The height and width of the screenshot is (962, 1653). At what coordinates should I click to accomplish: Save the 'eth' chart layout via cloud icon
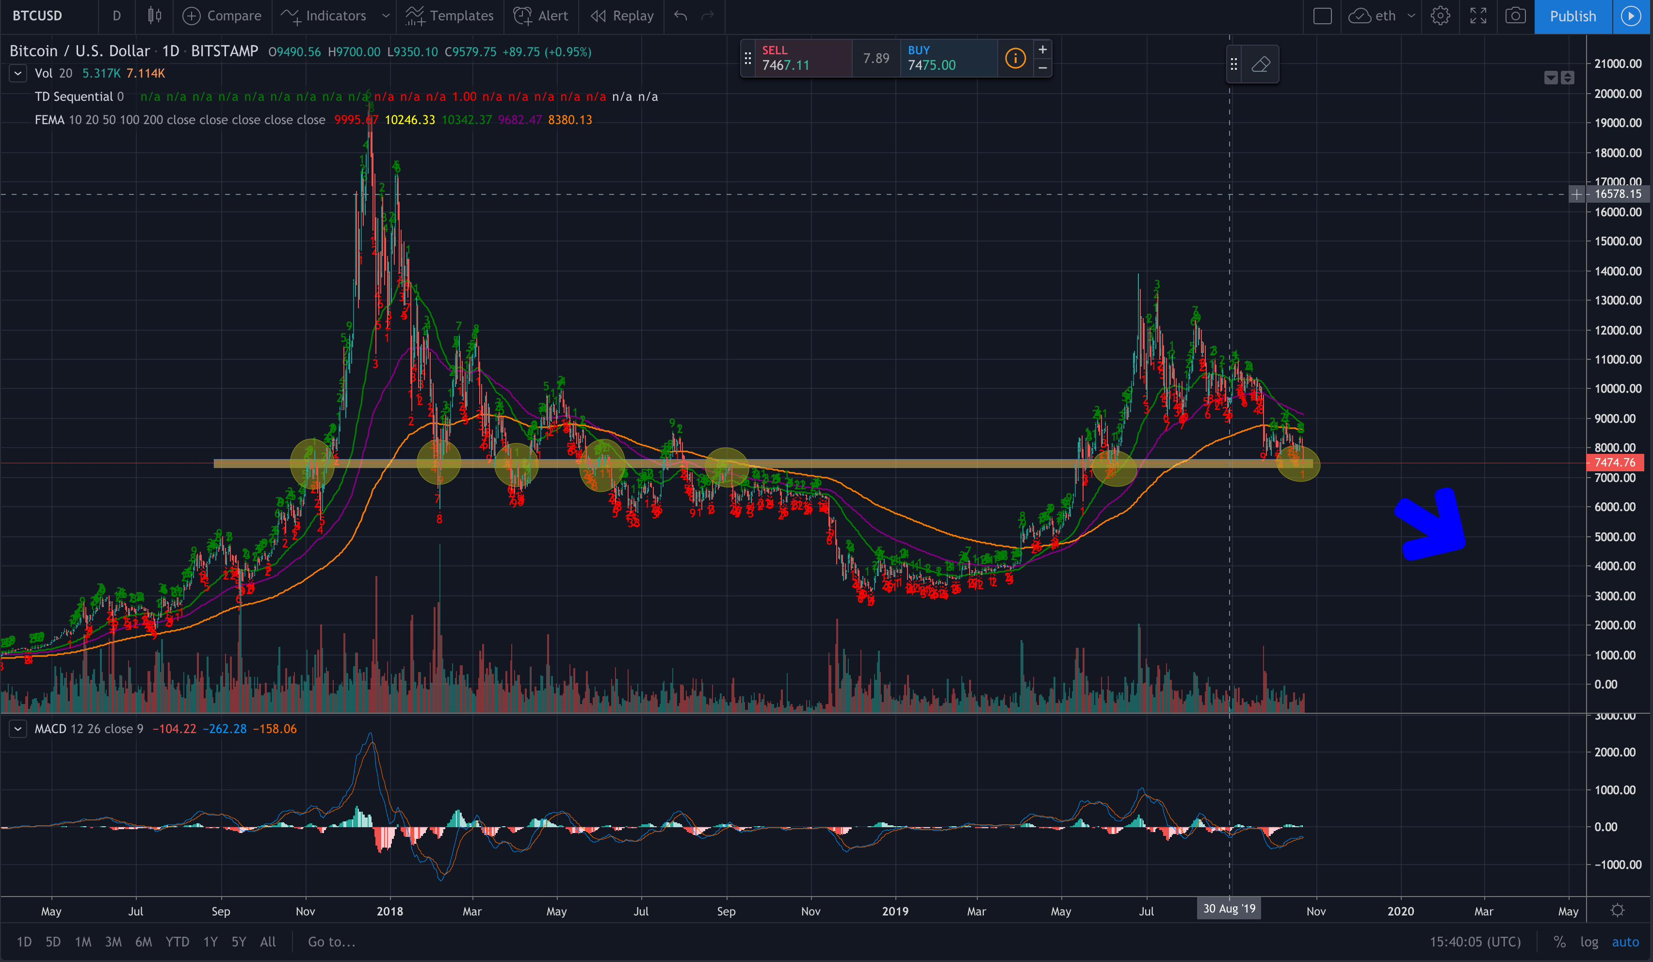pyautogui.click(x=1360, y=16)
